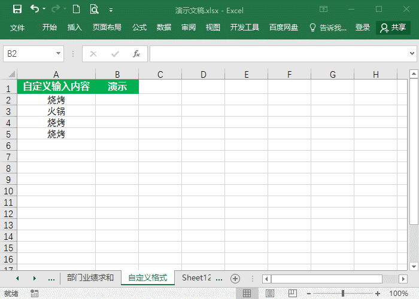
Task: Select cell B1 labeled 演示
Action: point(117,87)
